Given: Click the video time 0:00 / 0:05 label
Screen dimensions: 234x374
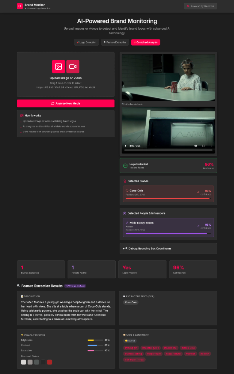Looking at the screenshot, I should (x=135, y=146).
